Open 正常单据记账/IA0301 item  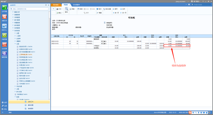(x=26, y=55)
